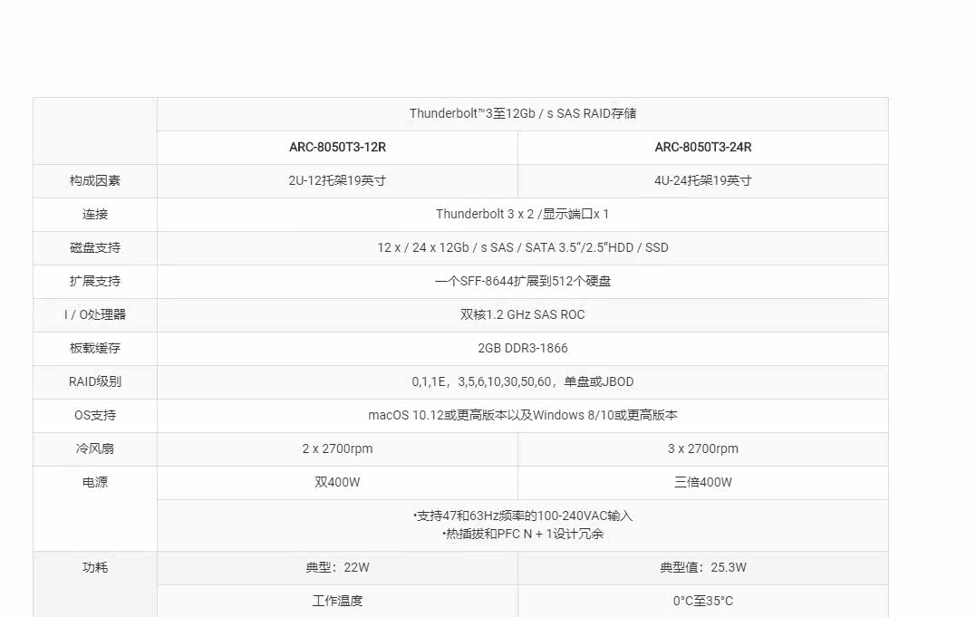Click the Thunderbolt 3至12Gb/s SAS RAID存储 header
The width and height of the screenshot is (976, 617).
coord(522,114)
